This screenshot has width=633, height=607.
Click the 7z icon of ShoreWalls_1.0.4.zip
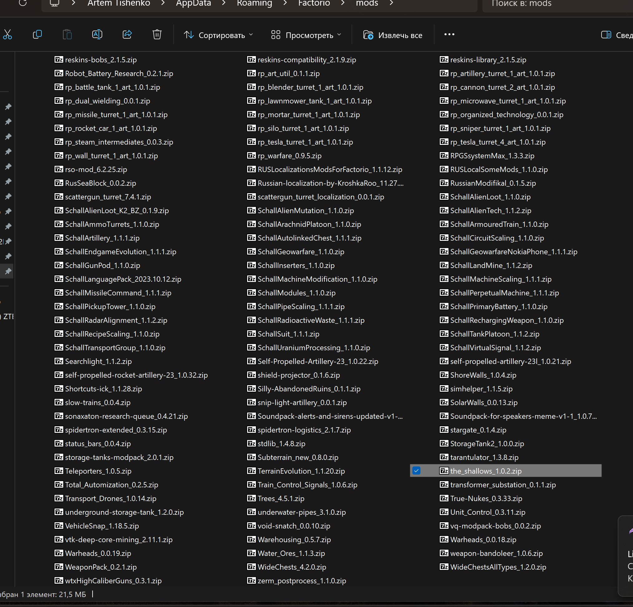444,375
